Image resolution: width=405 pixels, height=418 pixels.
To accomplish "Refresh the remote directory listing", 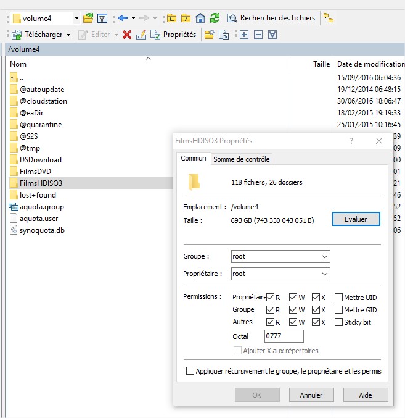I will click(215, 19).
